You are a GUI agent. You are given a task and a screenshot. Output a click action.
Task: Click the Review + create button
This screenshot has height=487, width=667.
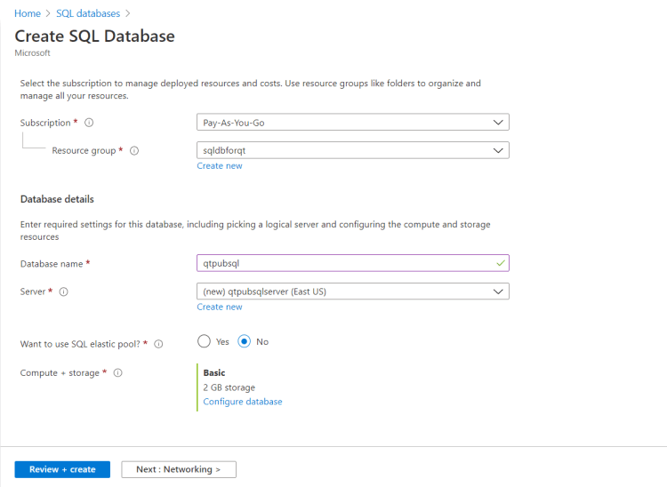62,469
